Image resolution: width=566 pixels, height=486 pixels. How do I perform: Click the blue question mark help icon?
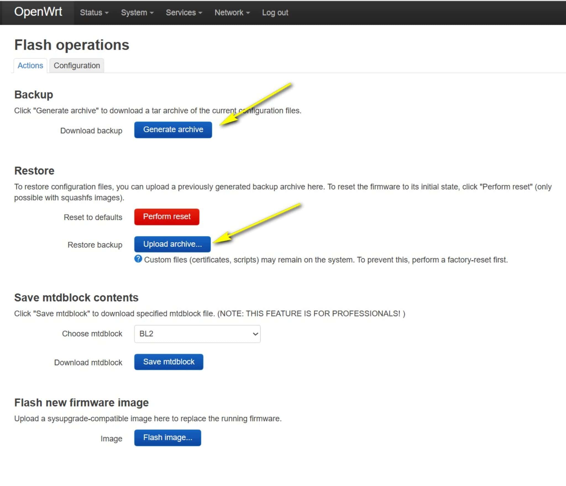pos(138,259)
